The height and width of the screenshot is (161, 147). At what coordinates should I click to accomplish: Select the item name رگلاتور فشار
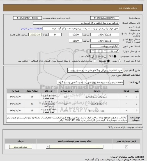pyautogui.click(x=97, y=104)
